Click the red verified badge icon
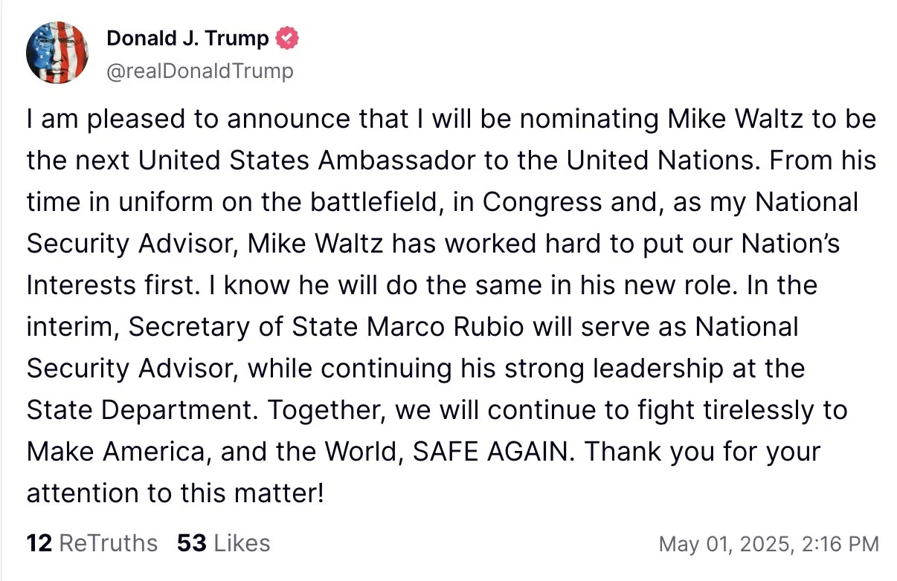The image size is (897, 581). pyautogui.click(x=287, y=38)
